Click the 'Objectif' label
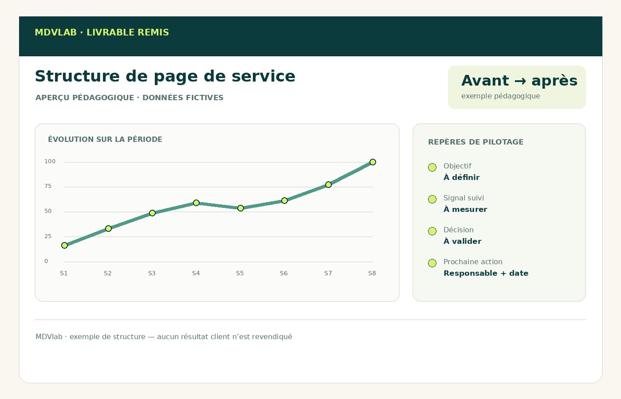Viewport: 621px width, 399px height. click(457, 166)
